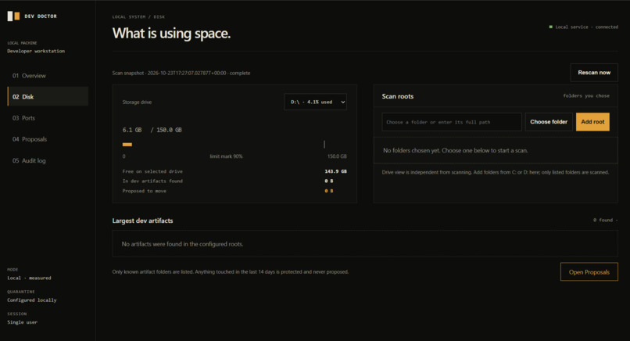Viewport: 630px width, 341px height.
Task: Click the 'Scan roots' heading
Action: [397, 96]
